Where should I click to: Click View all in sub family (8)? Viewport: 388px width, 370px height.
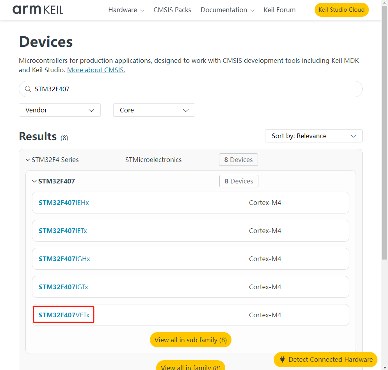click(190, 340)
